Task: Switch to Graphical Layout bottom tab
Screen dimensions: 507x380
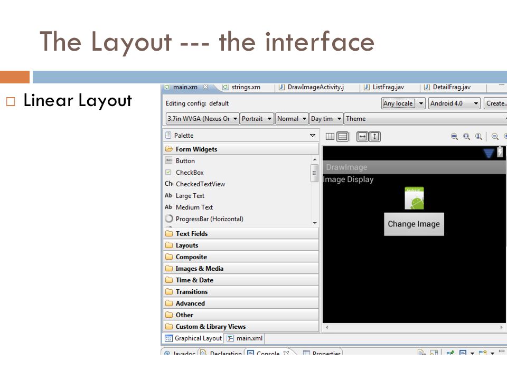Action: 193,338
